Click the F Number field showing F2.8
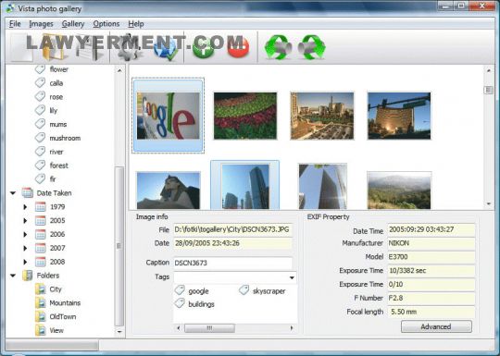 click(431, 298)
